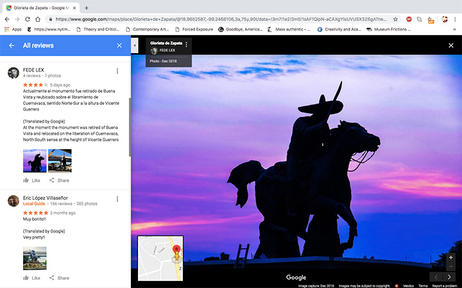Image resolution: width=462 pixels, height=288 pixels.
Task: Zoom out on the photo
Action: pyautogui.click(x=451, y=266)
